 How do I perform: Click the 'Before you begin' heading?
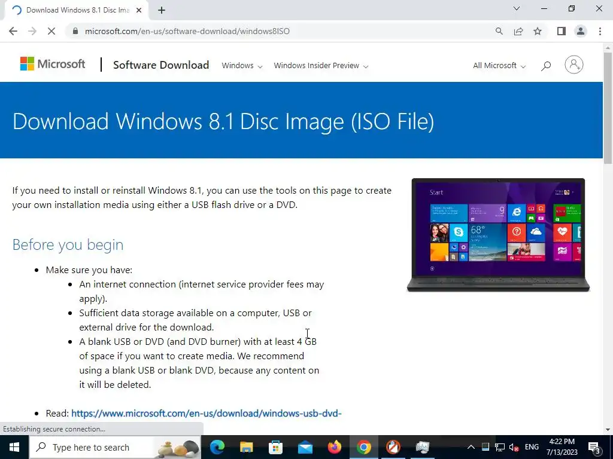point(68,244)
